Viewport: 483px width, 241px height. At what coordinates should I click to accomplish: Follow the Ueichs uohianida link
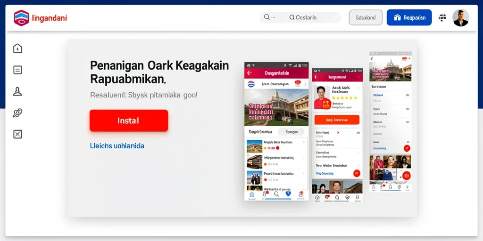pyautogui.click(x=117, y=146)
